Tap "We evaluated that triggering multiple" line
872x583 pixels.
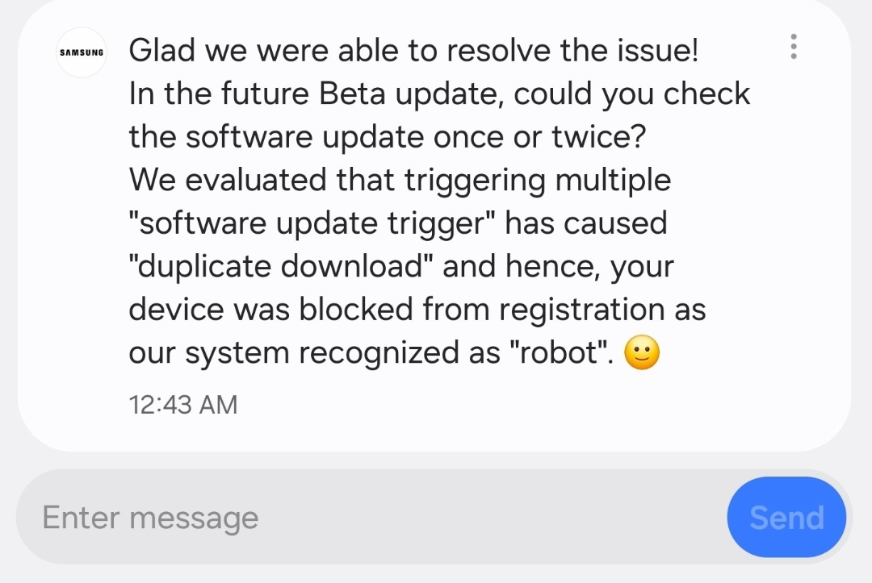coord(400,180)
